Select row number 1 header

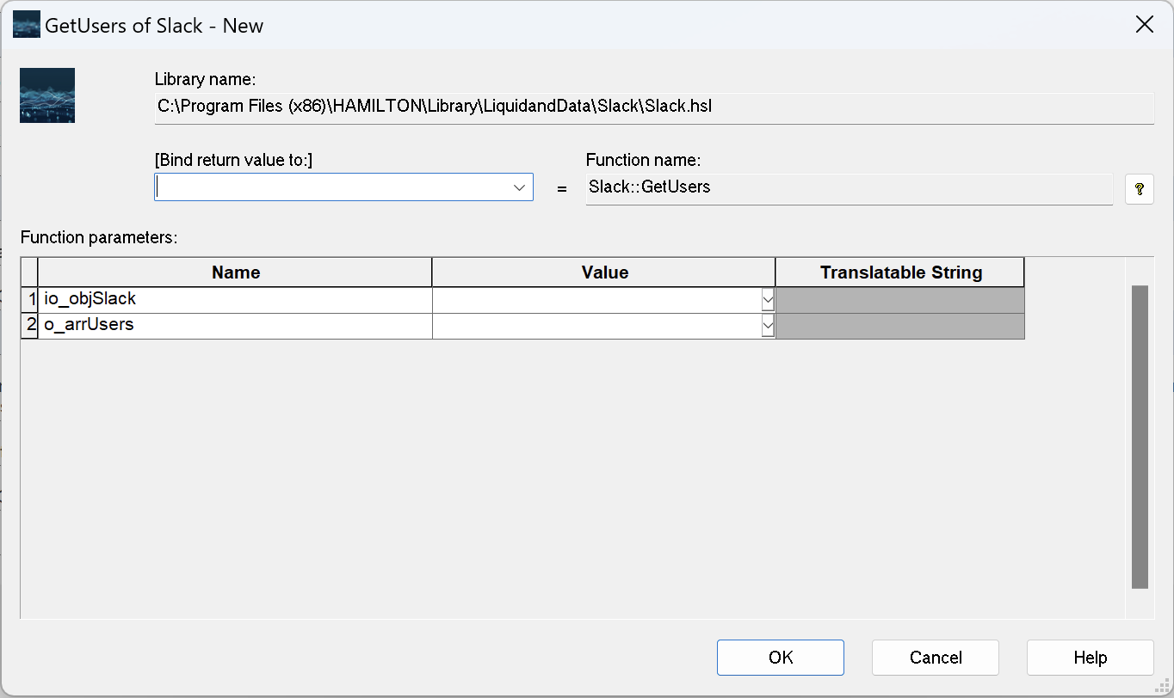30,300
